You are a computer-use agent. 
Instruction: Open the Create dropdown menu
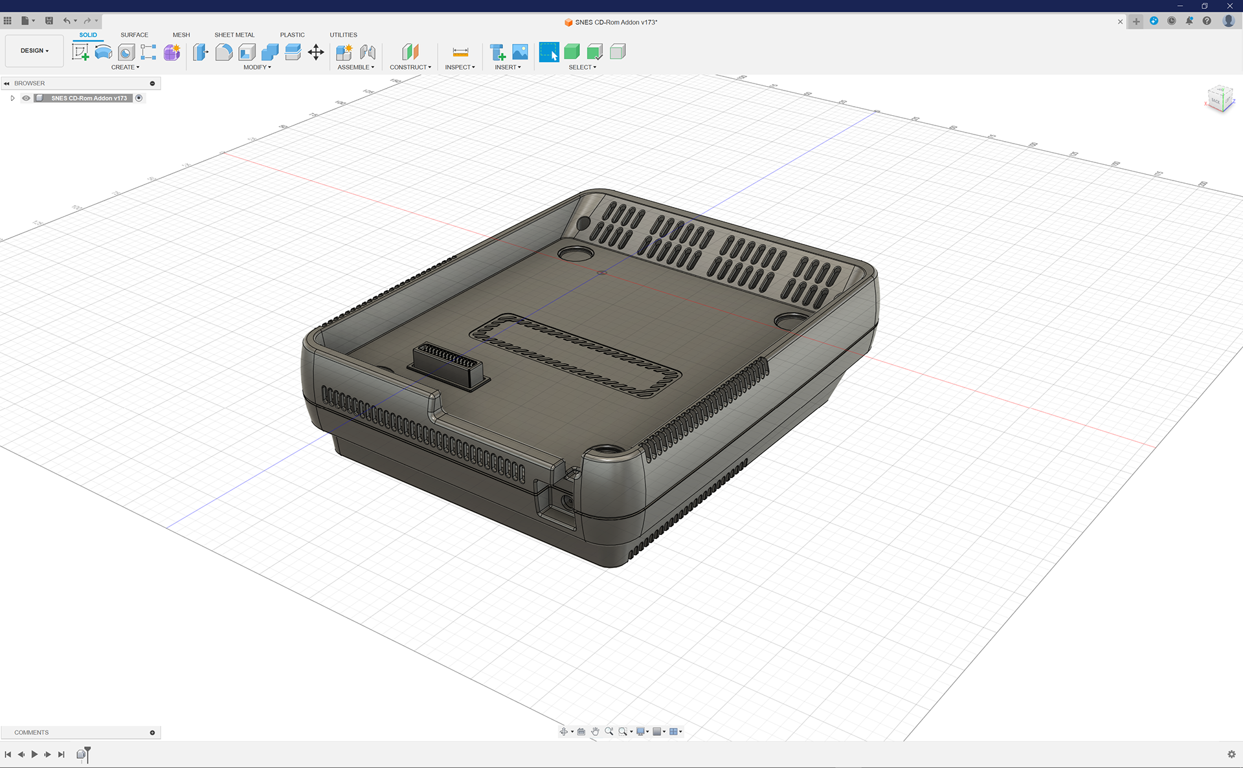[125, 67]
